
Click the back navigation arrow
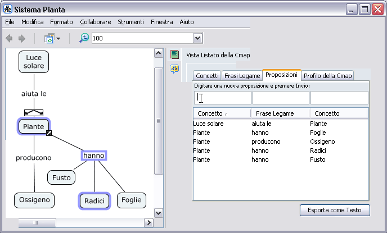[10, 38]
